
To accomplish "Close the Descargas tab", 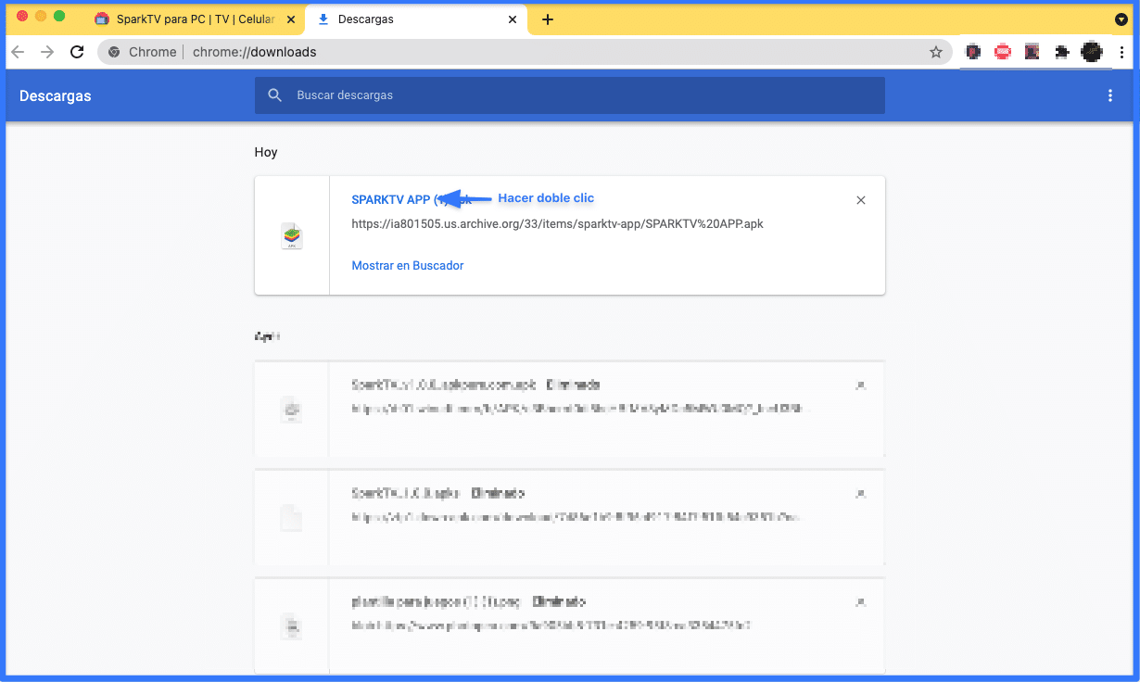I will [x=513, y=19].
